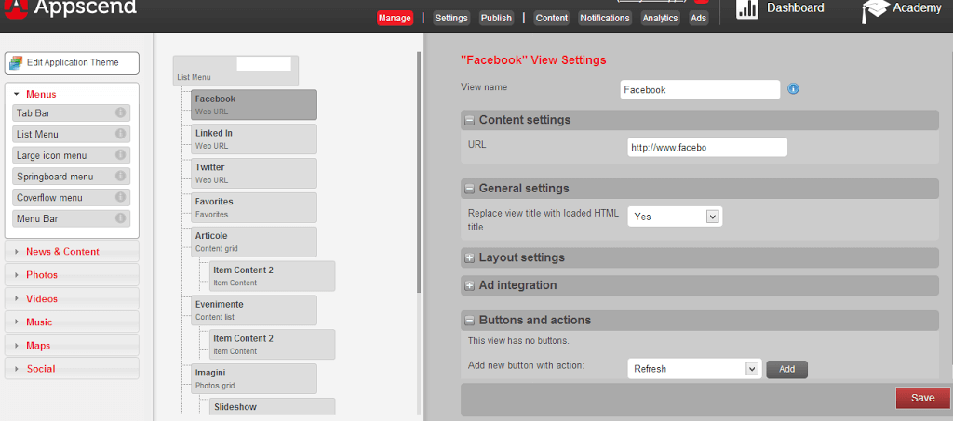Open Notifications tab
Viewport: 953px width, 421px height.
pyautogui.click(x=605, y=19)
